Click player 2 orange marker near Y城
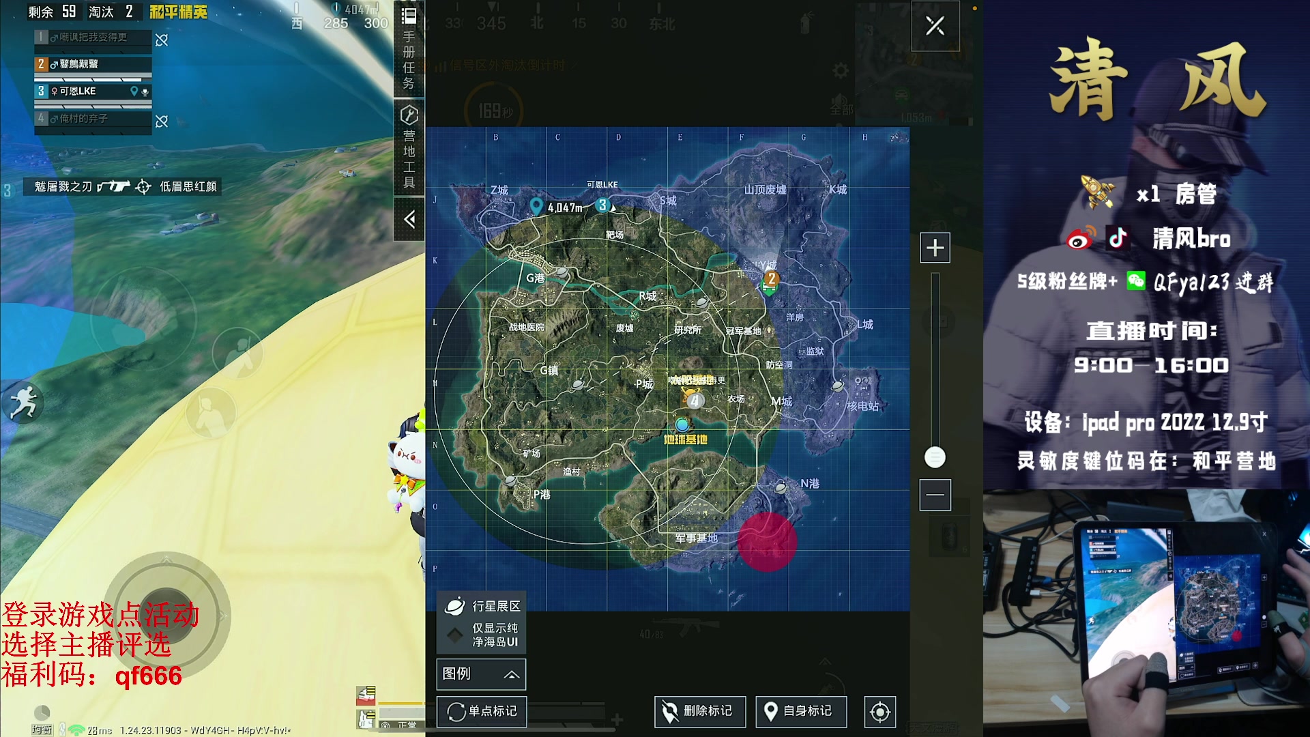1310x737 pixels. coord(771,278)
